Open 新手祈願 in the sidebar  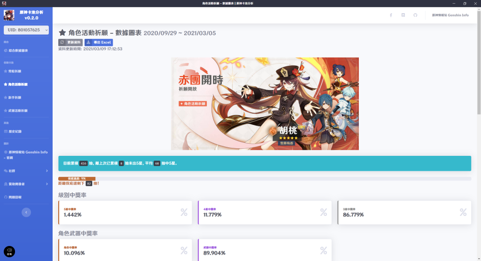tap(13, 98)
